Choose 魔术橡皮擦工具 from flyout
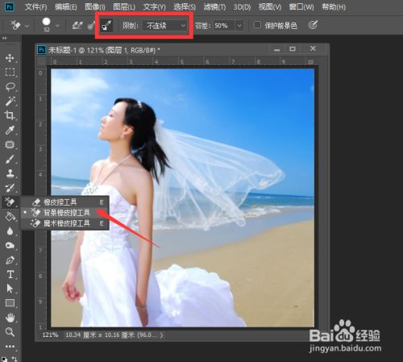The height and width of the screenshot is (362, 403). tap(65, 223)
